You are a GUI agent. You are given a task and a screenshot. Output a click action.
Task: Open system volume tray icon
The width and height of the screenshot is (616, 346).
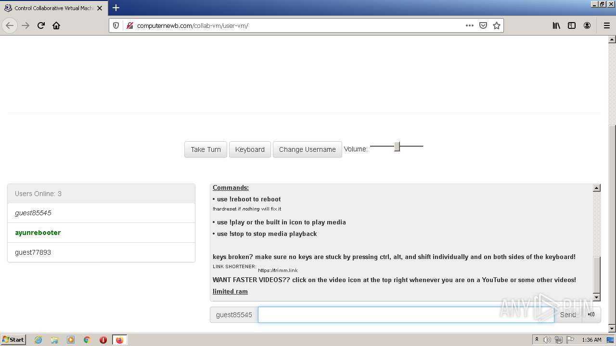click(x=547, y=340)
